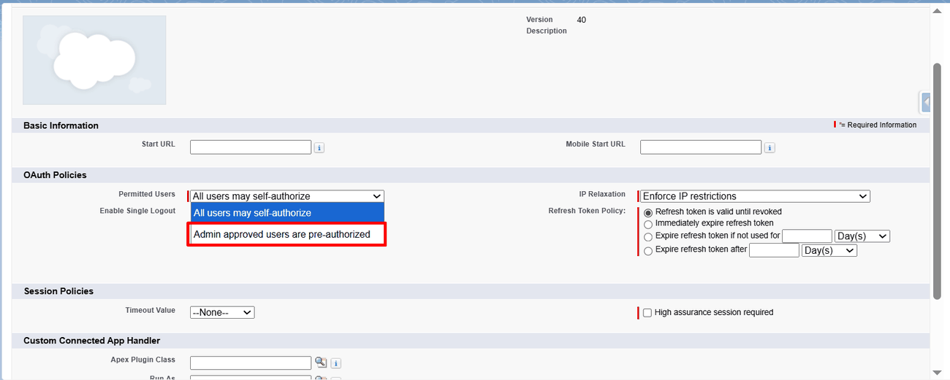
Task: Click the info icon beside Apex Plugin Class
Action: pyautogui.click(x=335, y=363)
